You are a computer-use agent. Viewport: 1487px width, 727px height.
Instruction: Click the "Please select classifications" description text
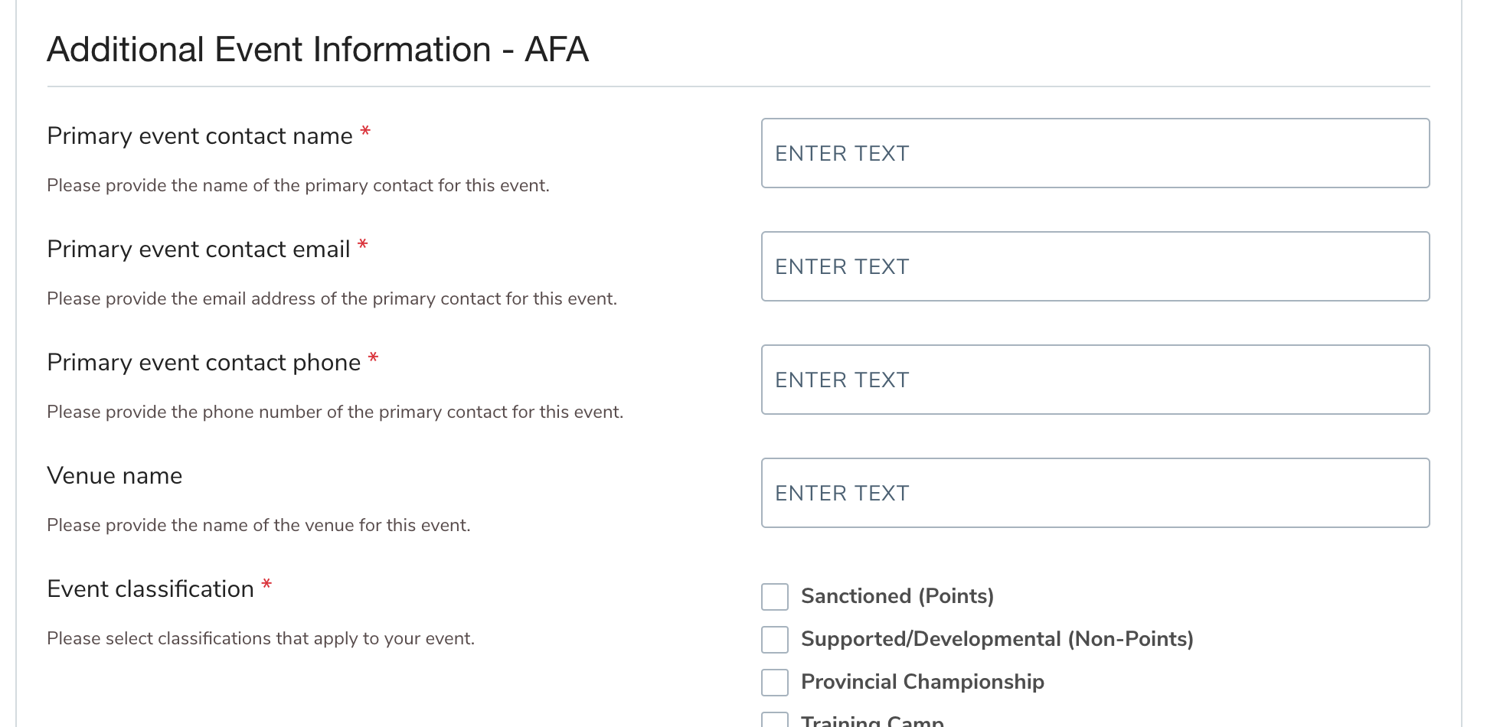pyautogui.click(x=260, y=639)
